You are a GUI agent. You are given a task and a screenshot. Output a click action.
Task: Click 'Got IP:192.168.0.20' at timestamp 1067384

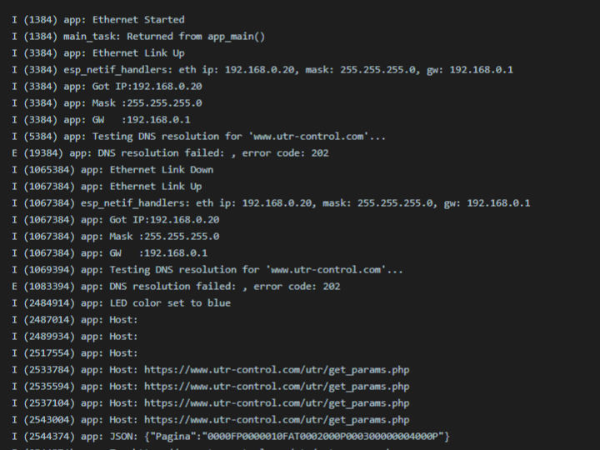tap(116, 220)
